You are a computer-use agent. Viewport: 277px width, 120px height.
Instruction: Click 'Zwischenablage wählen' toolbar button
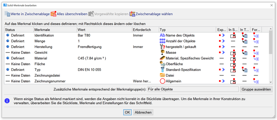pyautogui.click(x=151, y=14)
